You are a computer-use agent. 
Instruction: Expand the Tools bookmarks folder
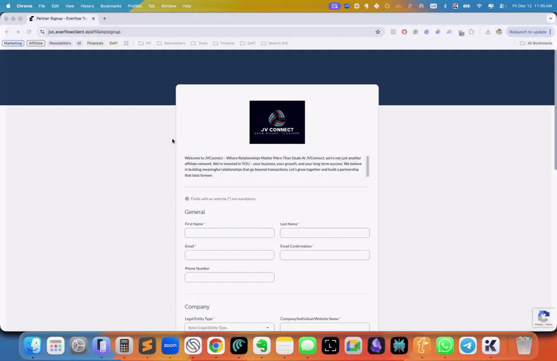click(x=199, y=43)
